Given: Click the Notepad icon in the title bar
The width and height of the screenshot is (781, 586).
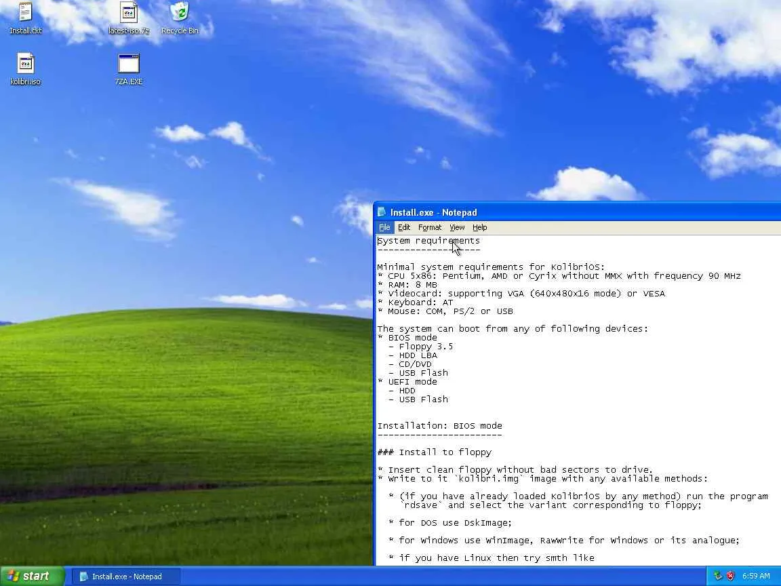Looking at the screenshot, I should click(382, 212).
